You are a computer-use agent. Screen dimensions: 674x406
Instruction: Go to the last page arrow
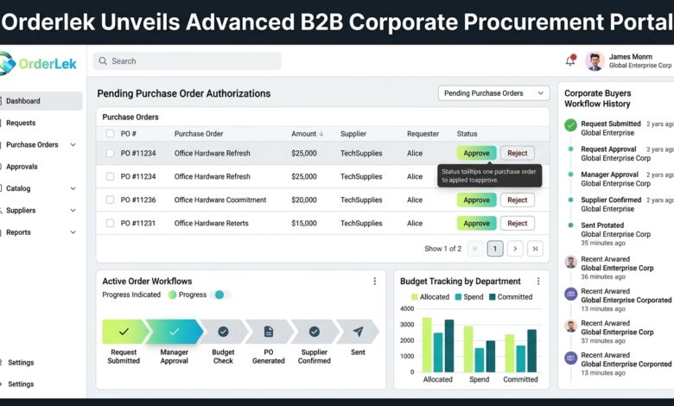coord(535,248)
